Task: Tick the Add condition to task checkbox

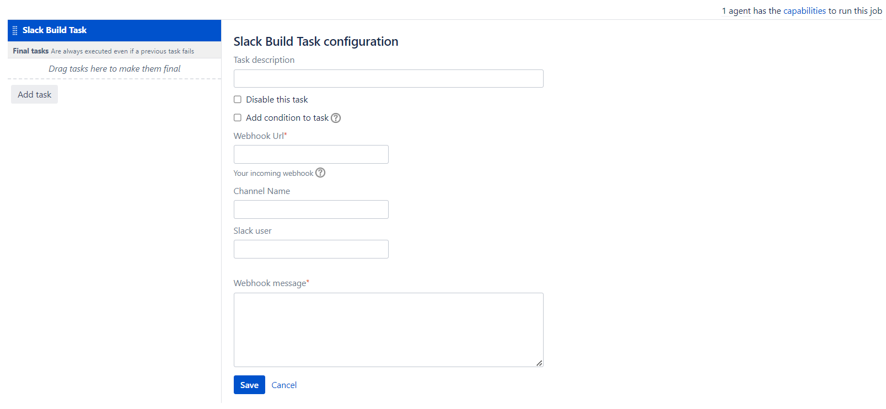Action: click(x=238, y=118)
